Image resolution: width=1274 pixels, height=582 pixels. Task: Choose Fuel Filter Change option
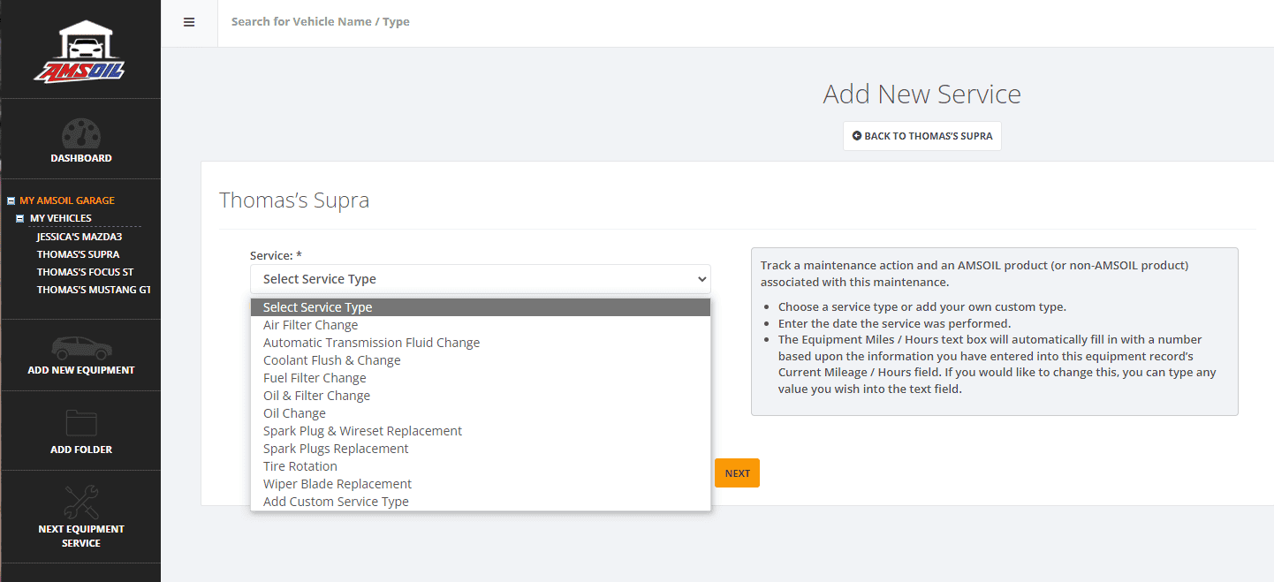pyautogui.click(x=481, y=378)
